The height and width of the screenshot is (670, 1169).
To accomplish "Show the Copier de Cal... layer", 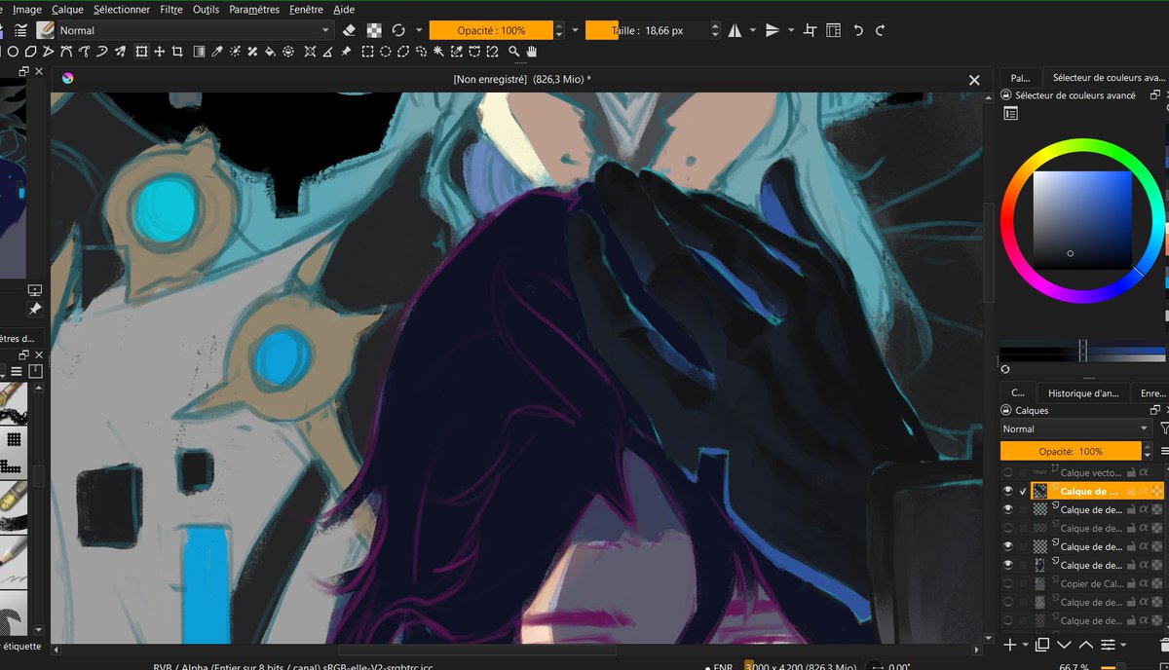I will coord(1007,583).
